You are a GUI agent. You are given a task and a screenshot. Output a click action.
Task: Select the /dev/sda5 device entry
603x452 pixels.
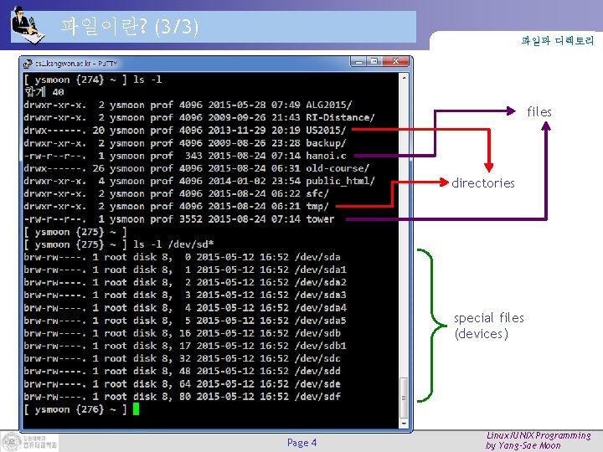(x=320, y=320)
